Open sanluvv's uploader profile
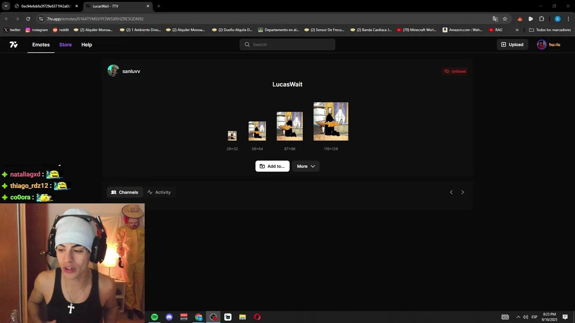 pyautogui.click(x=131, y=71)
